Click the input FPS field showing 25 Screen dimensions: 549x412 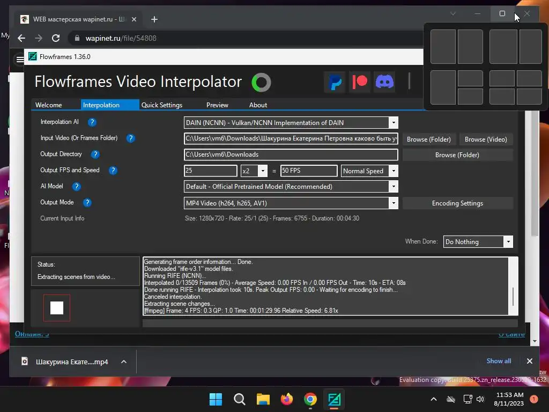210,171
